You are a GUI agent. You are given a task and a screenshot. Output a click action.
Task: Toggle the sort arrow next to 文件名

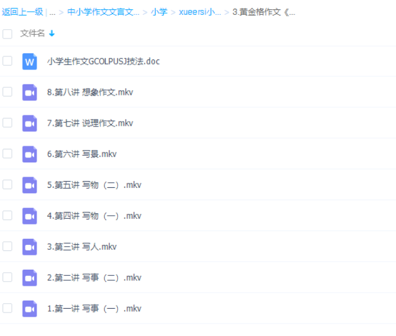pos(52,33)
